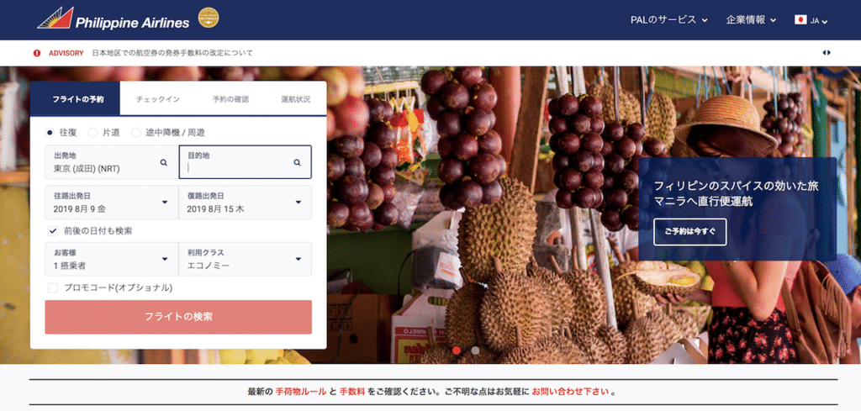Click the search icon in 目的地 field

[x=297, y=162]
